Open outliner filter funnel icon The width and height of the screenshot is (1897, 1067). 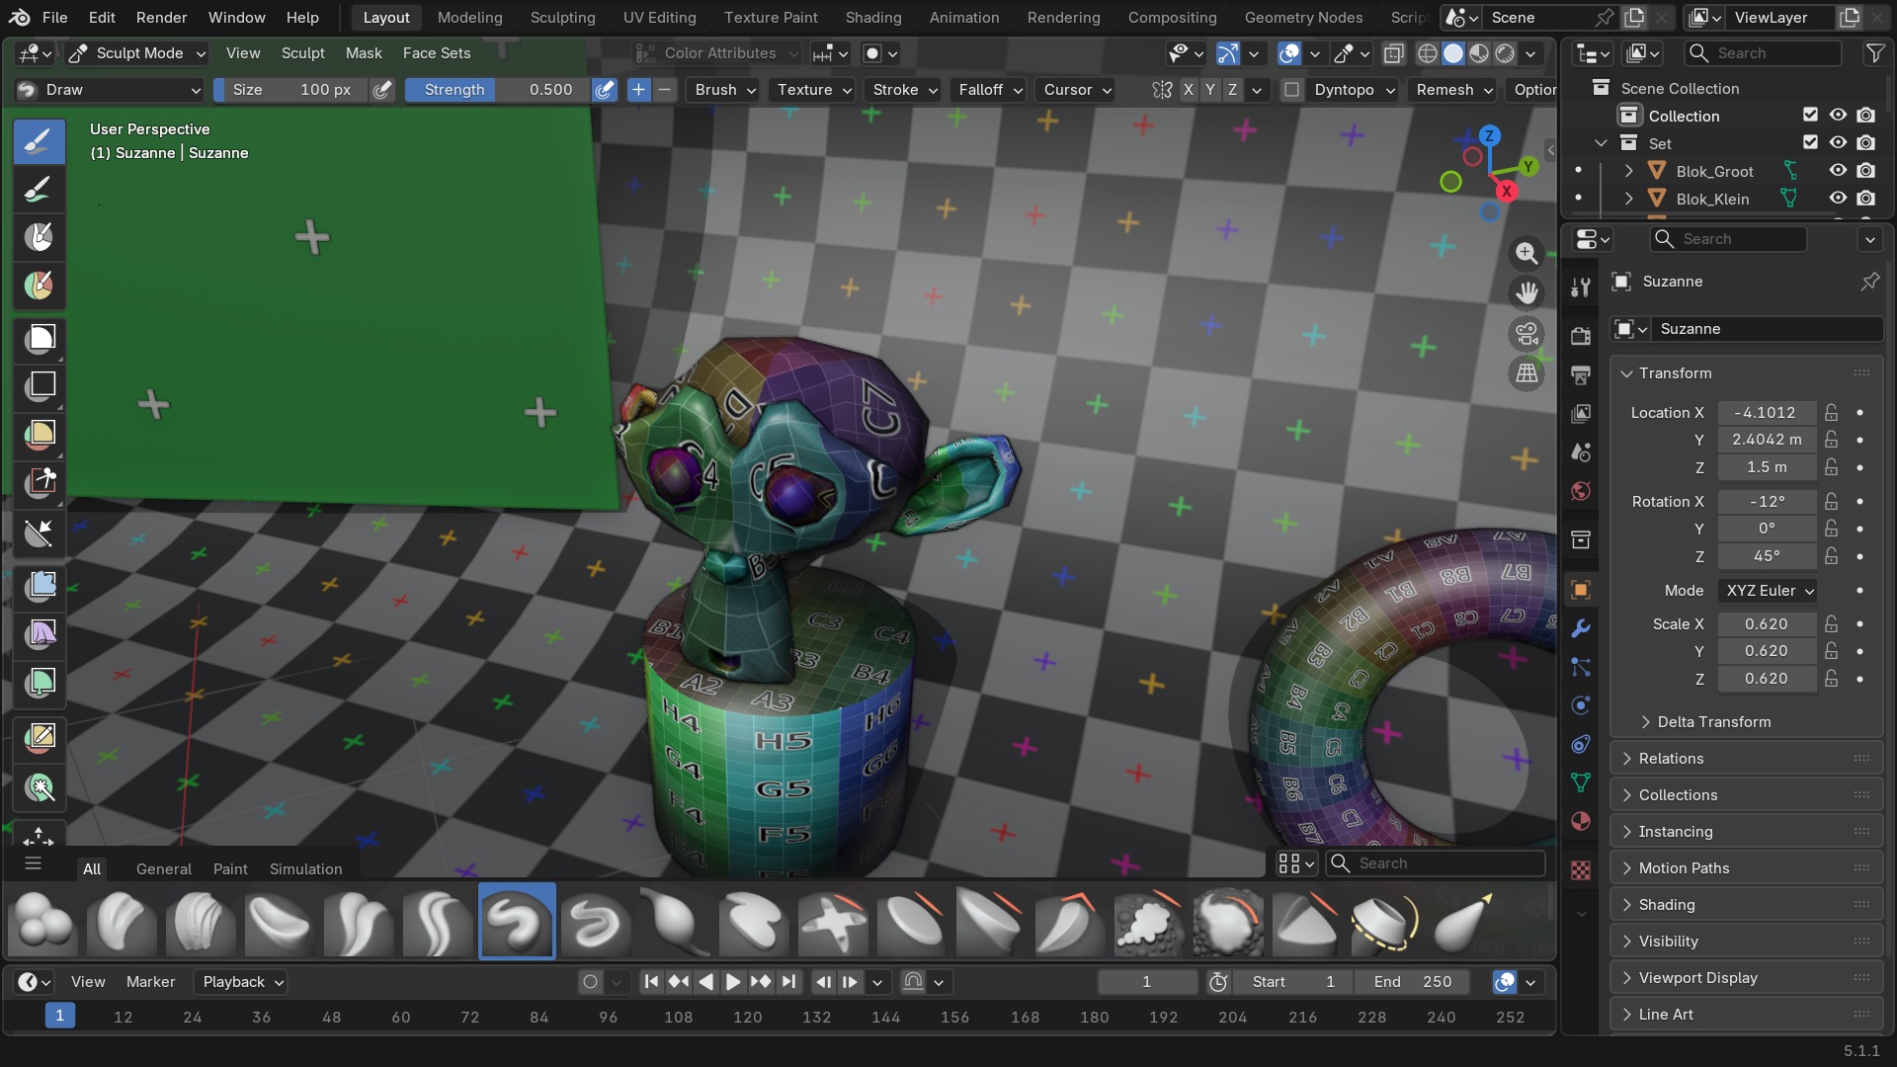pos(1874,53)
